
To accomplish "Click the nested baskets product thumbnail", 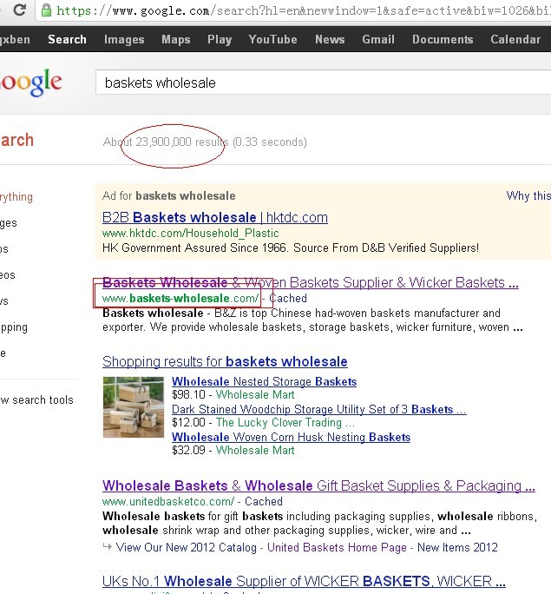I will pyautogui.click(x=134, y=407).
